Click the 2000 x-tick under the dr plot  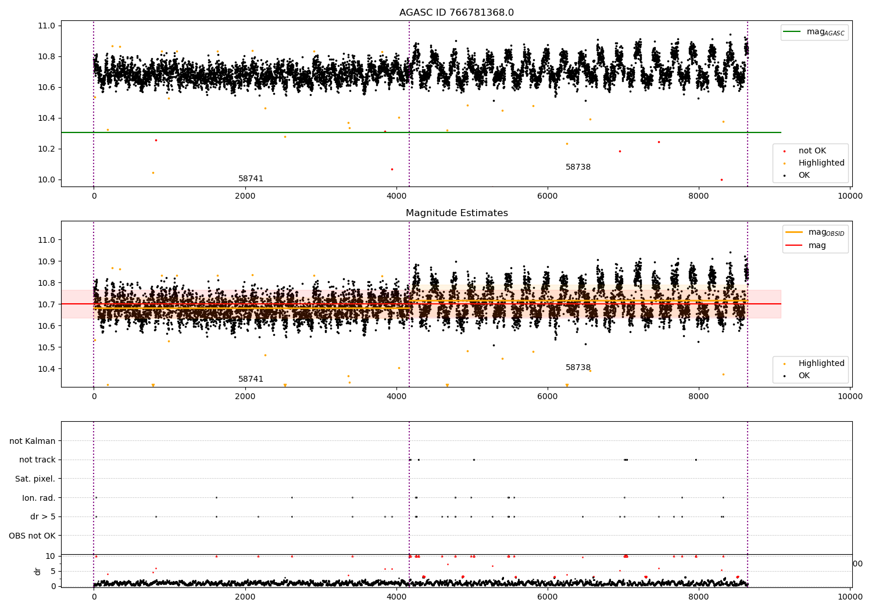click(245, 597)
